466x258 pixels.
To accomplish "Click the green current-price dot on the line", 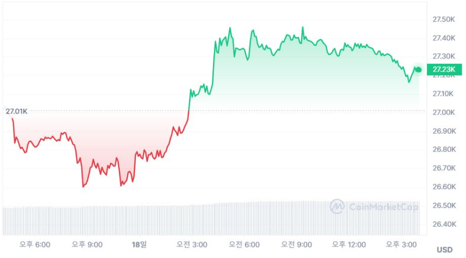I will (418, 69).
